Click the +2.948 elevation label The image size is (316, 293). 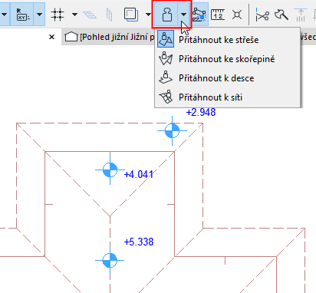point(201,112)
